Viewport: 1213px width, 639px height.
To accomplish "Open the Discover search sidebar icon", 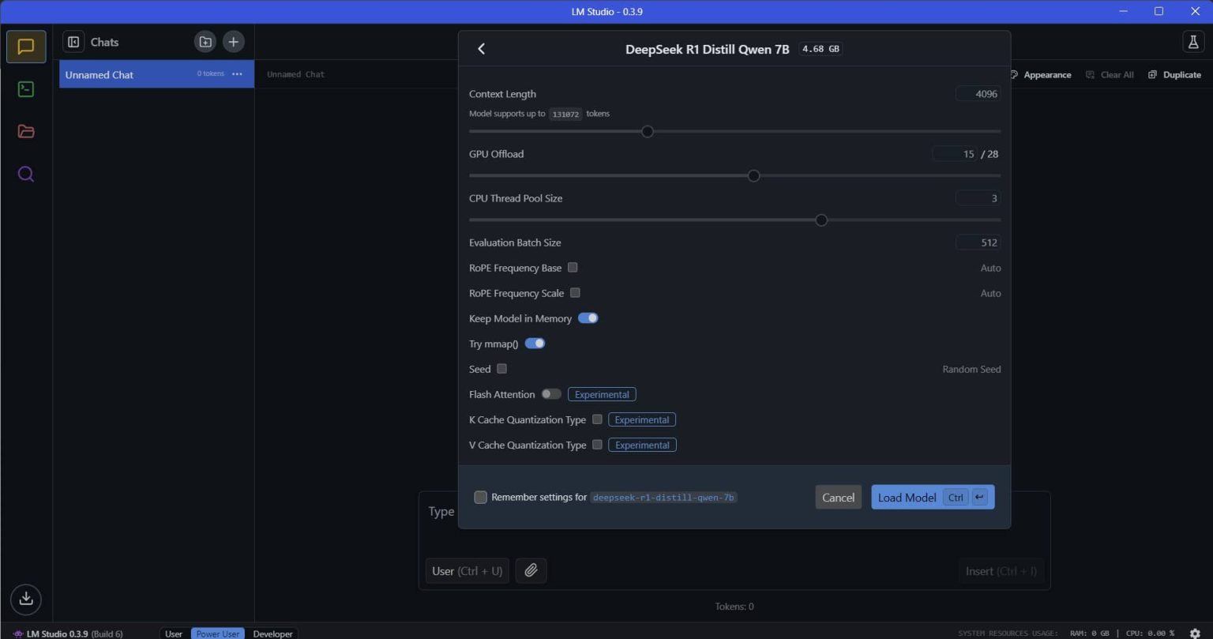I will [x=26, y=174].
